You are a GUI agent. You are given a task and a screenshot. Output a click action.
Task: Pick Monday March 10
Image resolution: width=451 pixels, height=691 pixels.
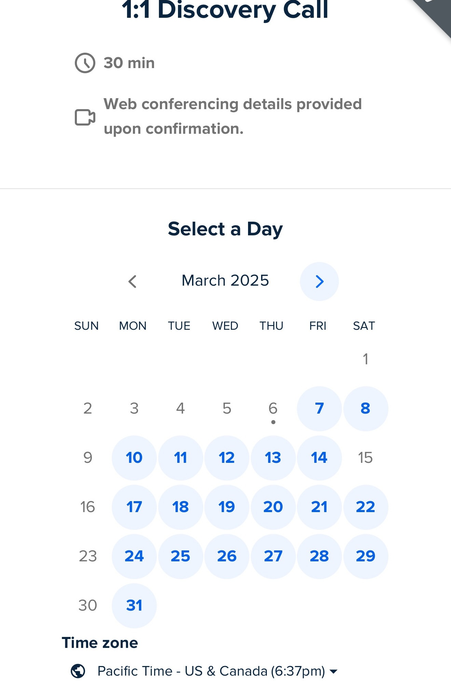(134, 458)
